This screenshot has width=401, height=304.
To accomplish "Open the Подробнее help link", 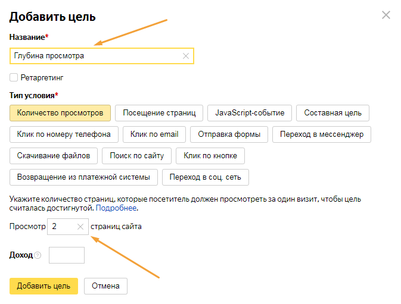I will (x=116, y=209).
